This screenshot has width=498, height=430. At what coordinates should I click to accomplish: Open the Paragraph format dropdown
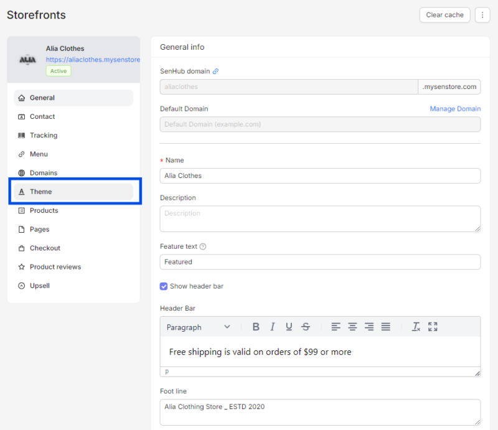(198, 327)
